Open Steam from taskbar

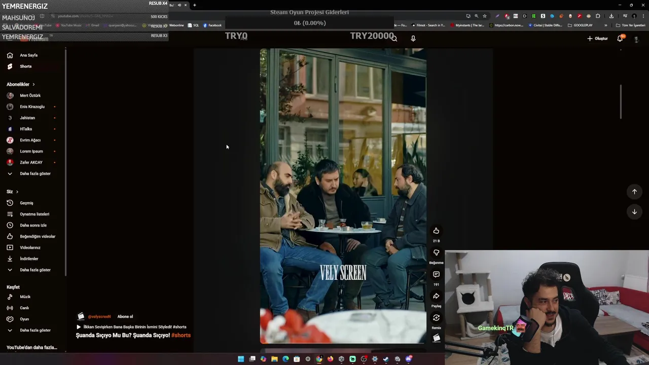pos(386,359)
